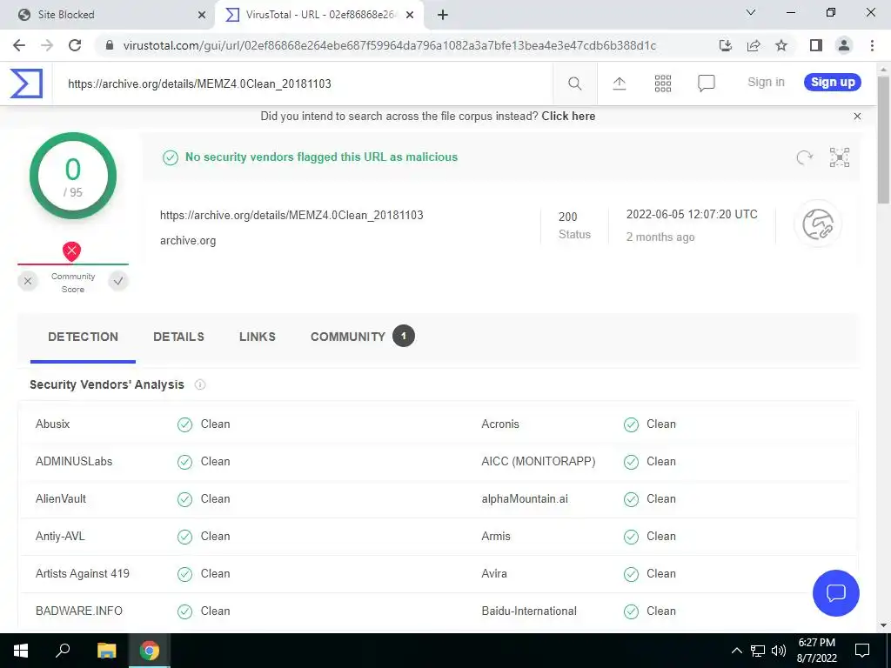Click the URL link globe icon
891x668 pixels.
pyautogui.click(x=818, y=224)
